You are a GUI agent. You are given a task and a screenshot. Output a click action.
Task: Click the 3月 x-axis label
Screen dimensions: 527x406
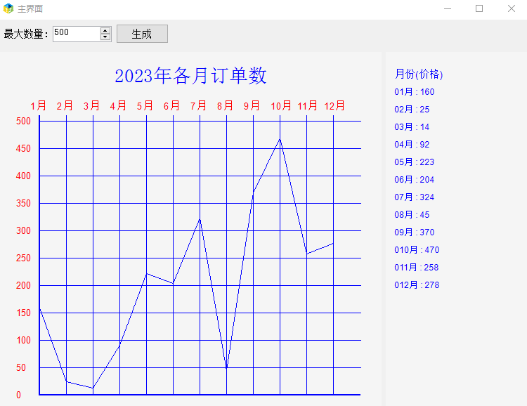tap(92, 106)
